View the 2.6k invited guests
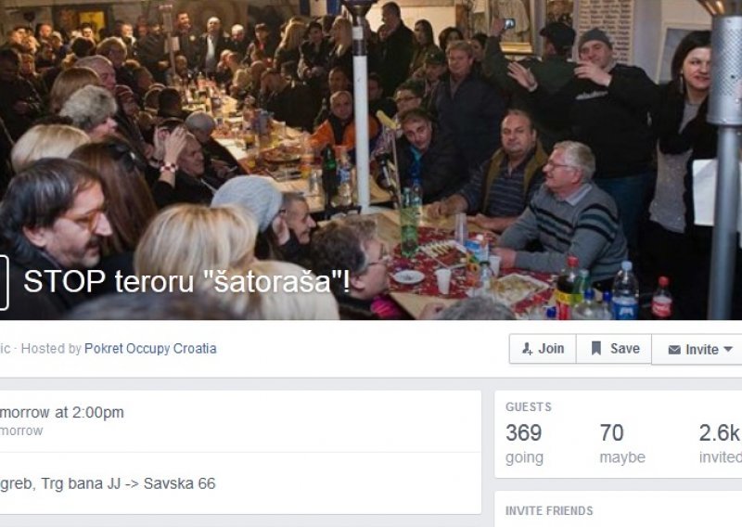742x527 pixels. [x=719, y=432]
